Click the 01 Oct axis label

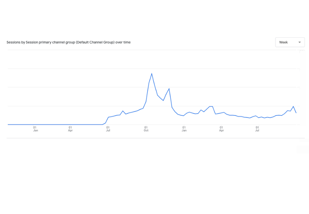146,129
